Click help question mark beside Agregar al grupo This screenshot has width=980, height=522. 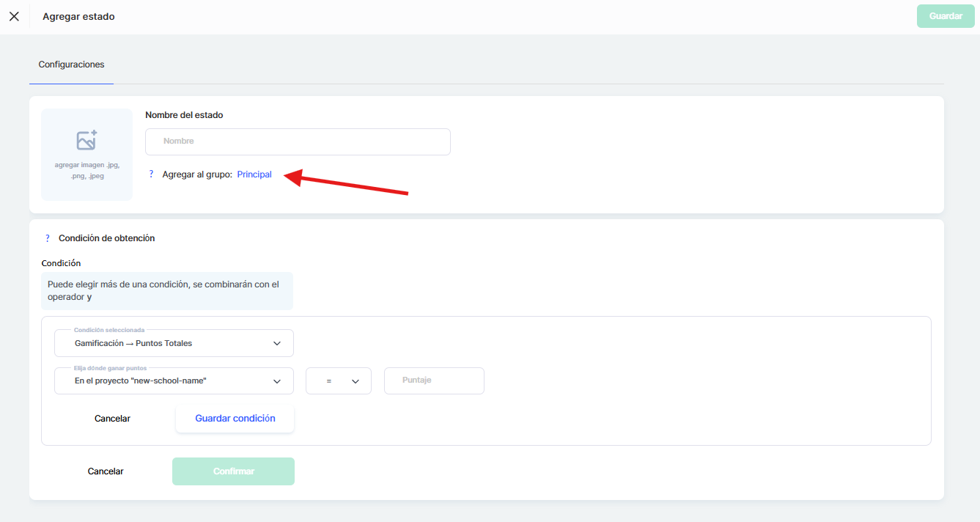click(151, 174)
